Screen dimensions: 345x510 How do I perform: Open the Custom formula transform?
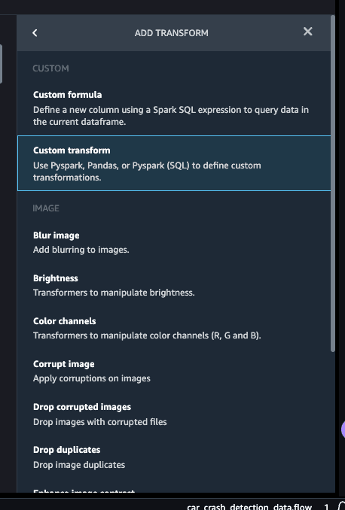(174, 108)
